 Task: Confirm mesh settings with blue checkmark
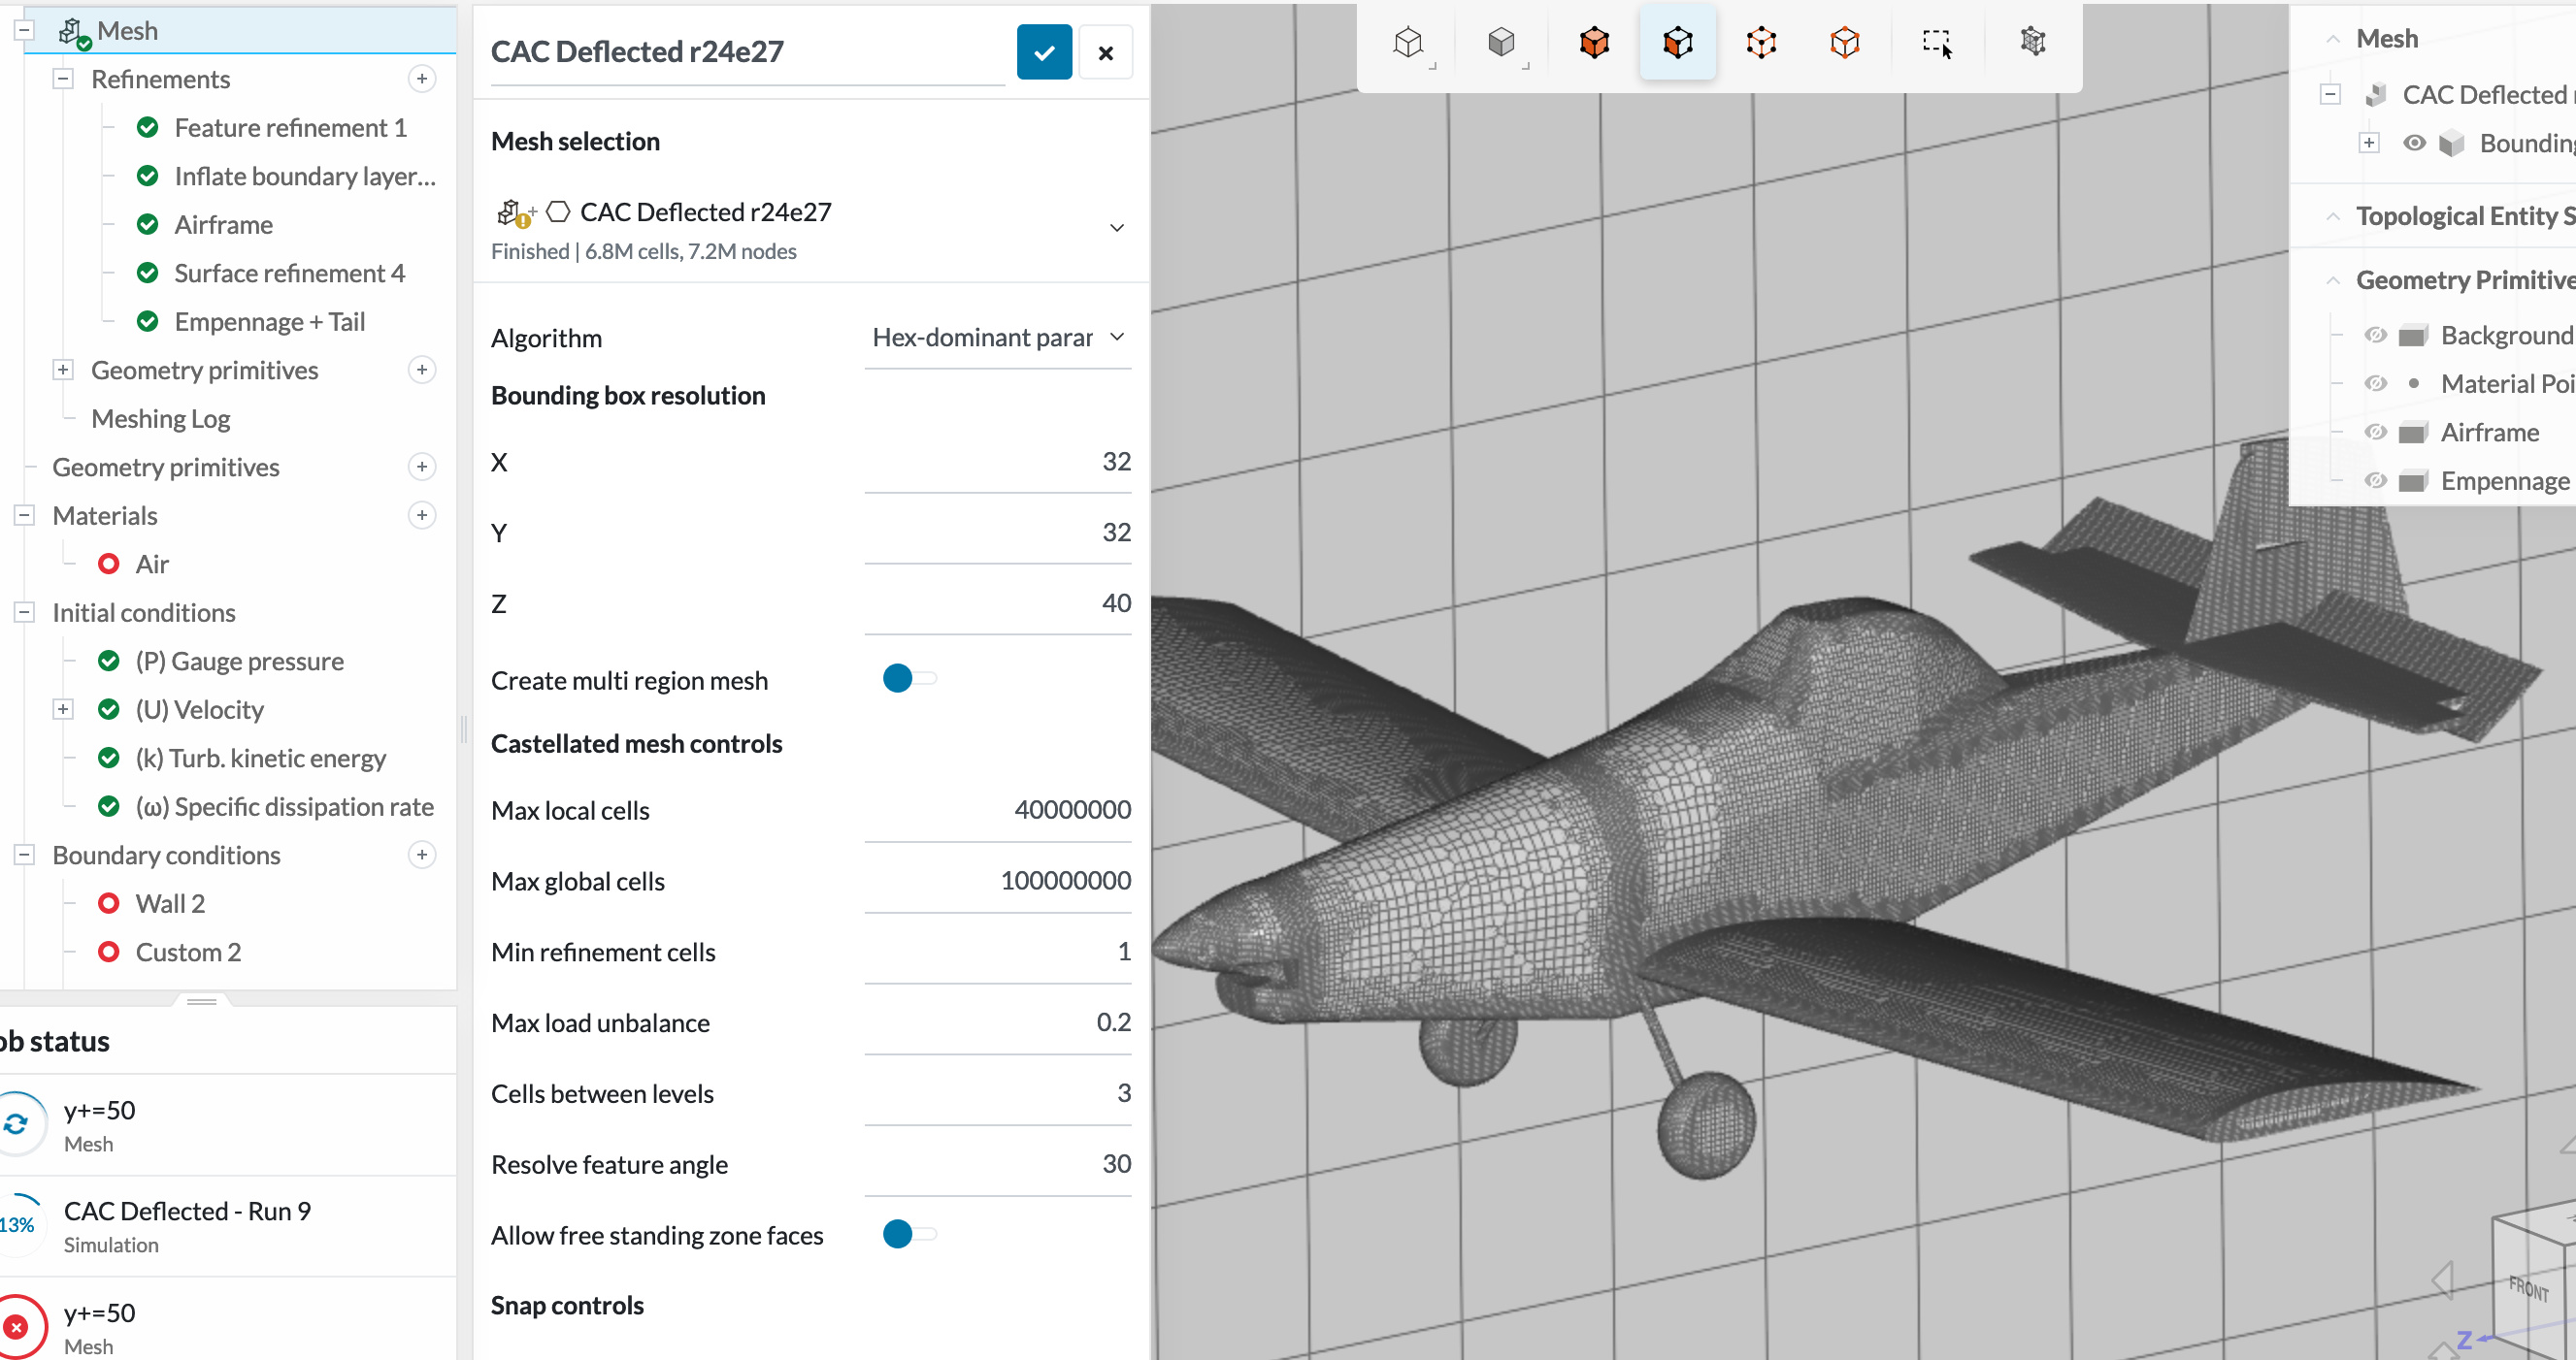tap(1044, 53)
